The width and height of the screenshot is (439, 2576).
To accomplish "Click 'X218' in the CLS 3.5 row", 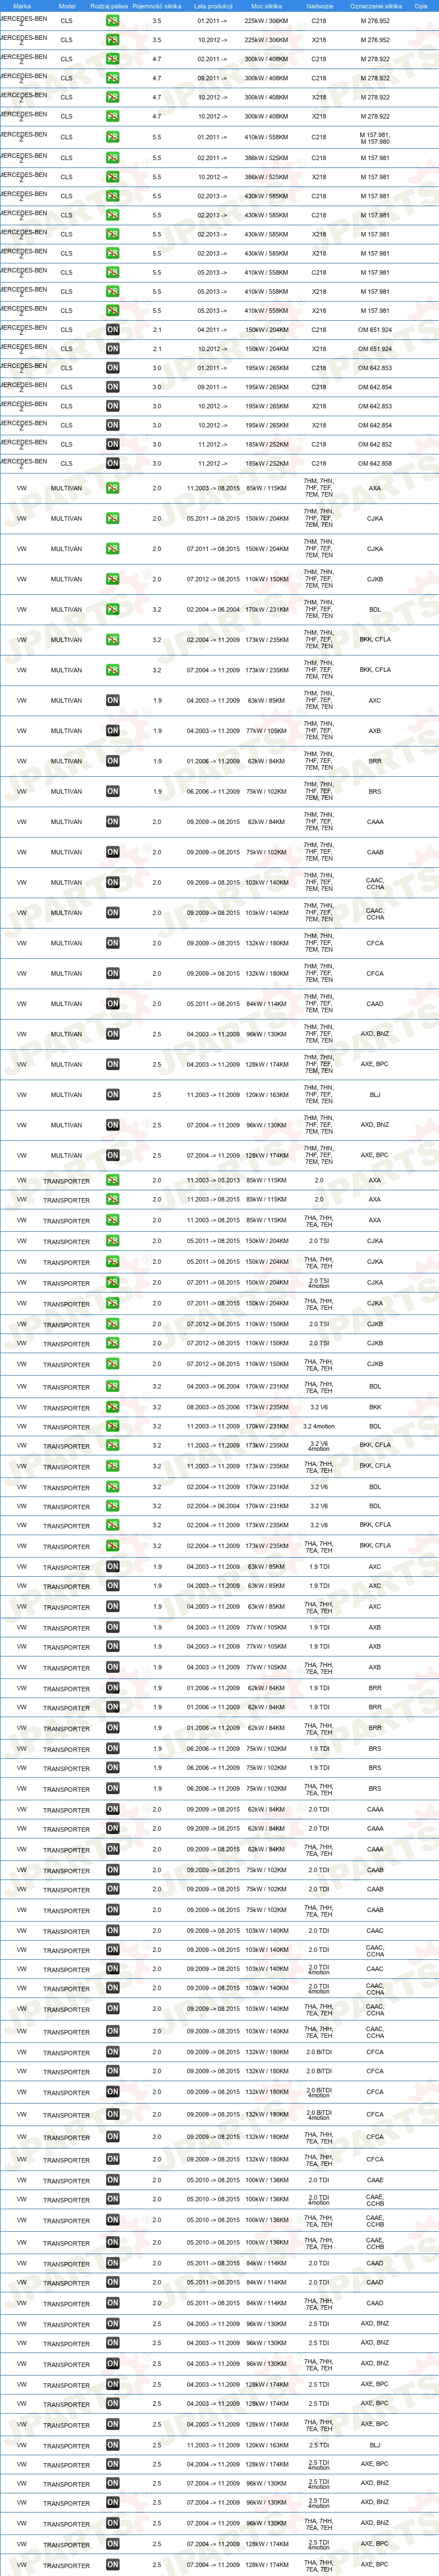I will 319,40.
